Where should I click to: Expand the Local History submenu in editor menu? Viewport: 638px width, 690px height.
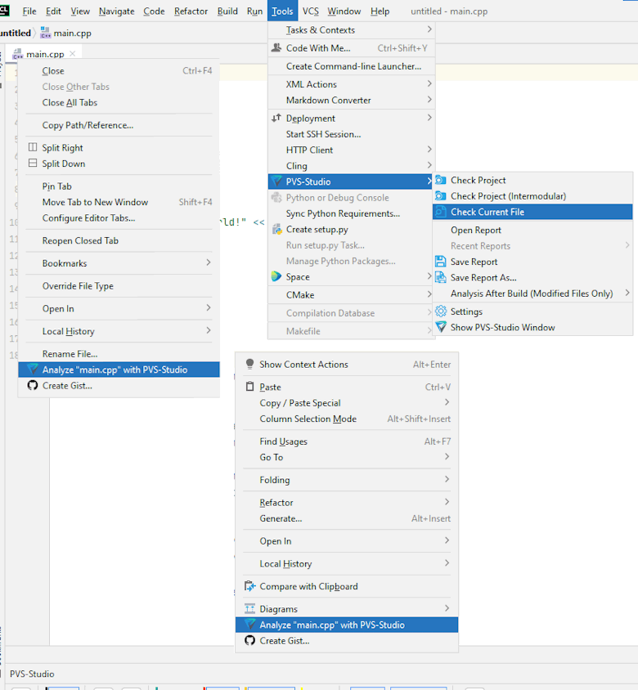coord(447,563)
